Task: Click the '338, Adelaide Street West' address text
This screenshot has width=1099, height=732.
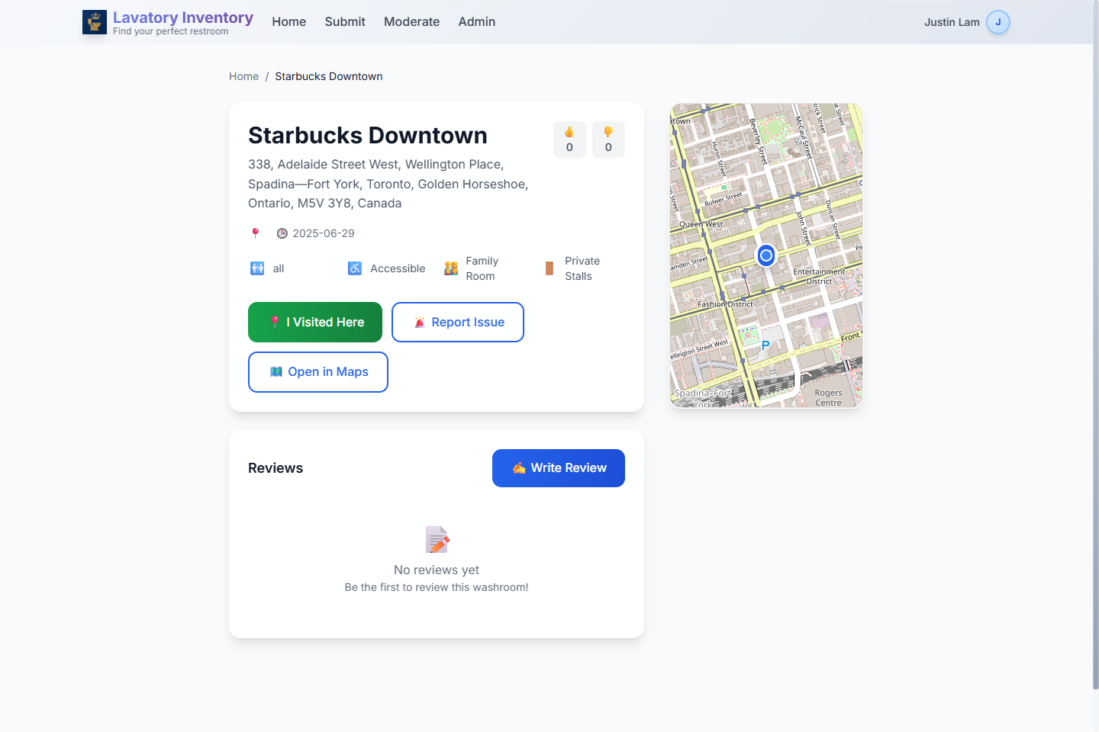Action: click(x=324, y=164)
